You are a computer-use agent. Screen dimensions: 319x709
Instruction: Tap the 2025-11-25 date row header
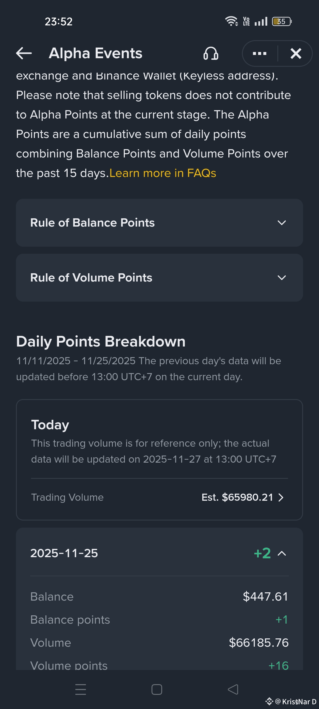(64, 553)
